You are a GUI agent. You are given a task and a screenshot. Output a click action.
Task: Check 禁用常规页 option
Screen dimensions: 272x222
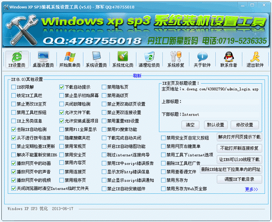(x=62, y=146)
